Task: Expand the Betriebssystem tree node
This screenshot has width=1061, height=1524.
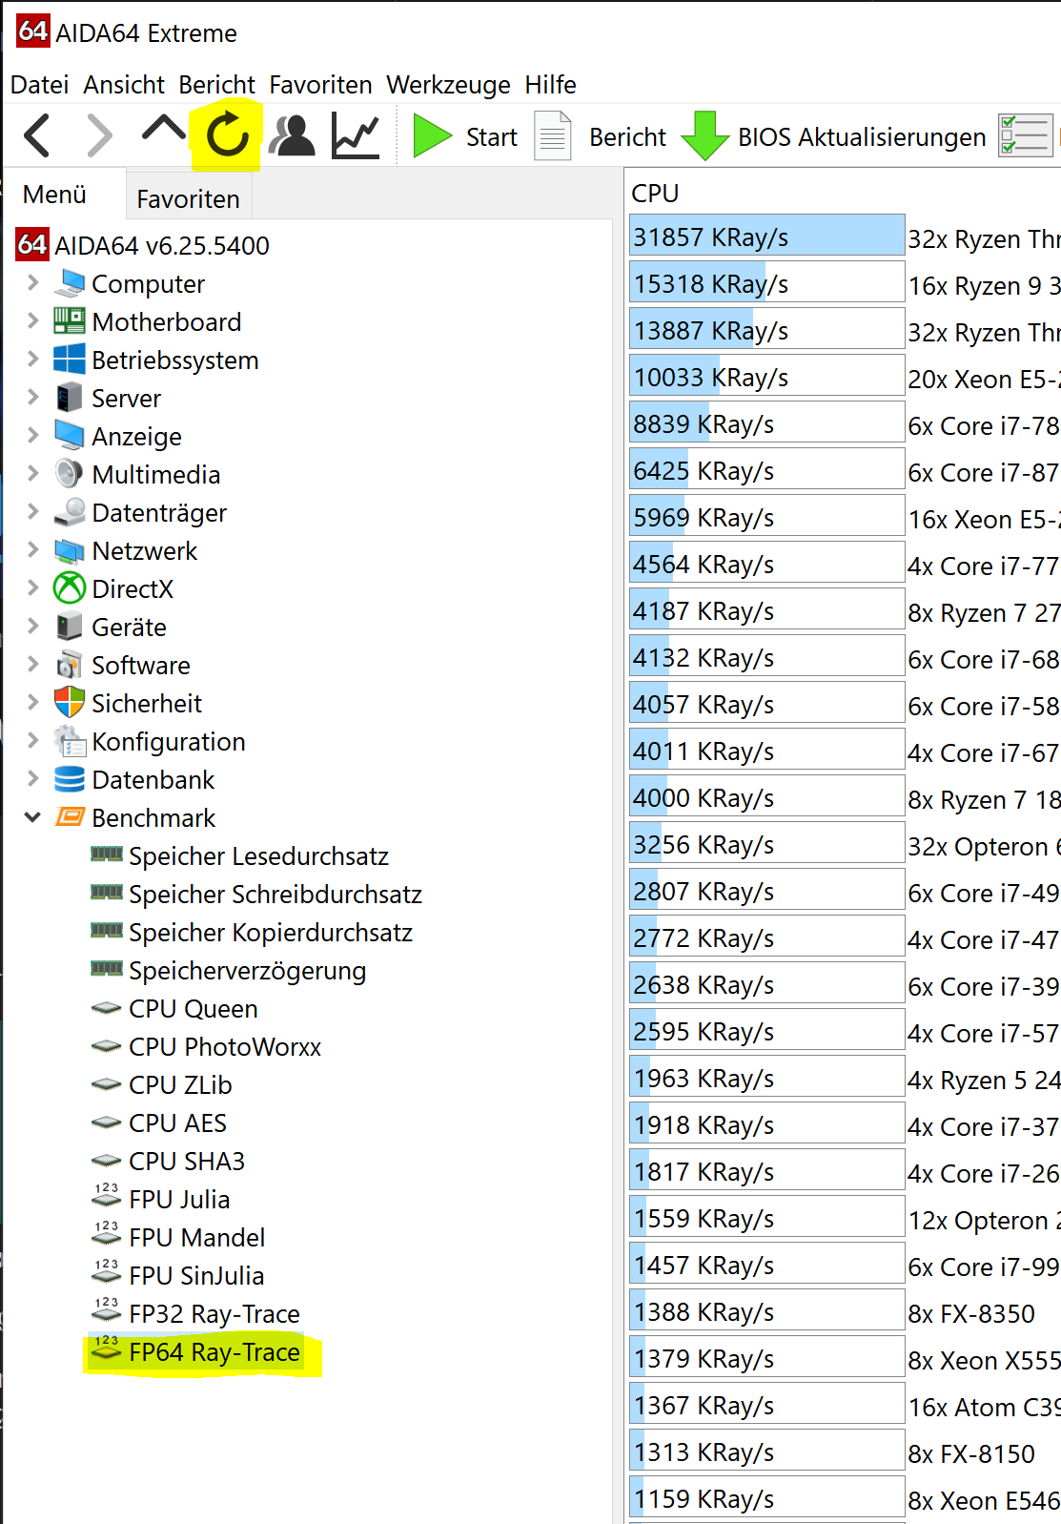Action: pos(33,359)
